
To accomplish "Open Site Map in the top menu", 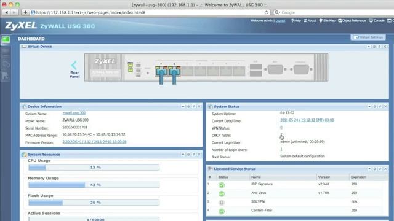I will (x=327, y=21).
